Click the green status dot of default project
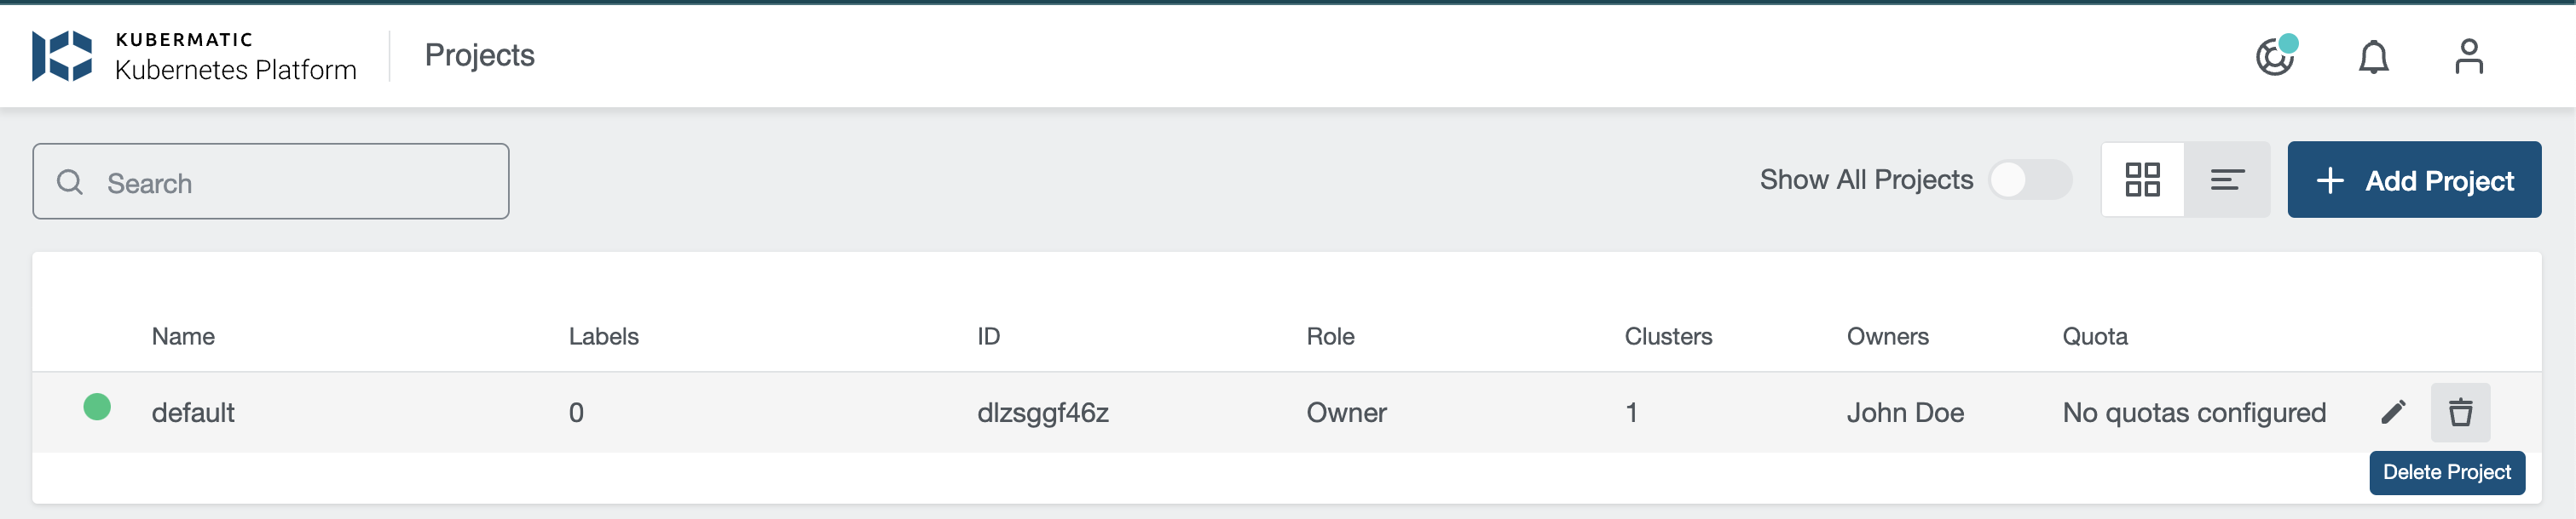Viewport: 2576px width, 519px height. pyautogui.click(x=97, y=408)
